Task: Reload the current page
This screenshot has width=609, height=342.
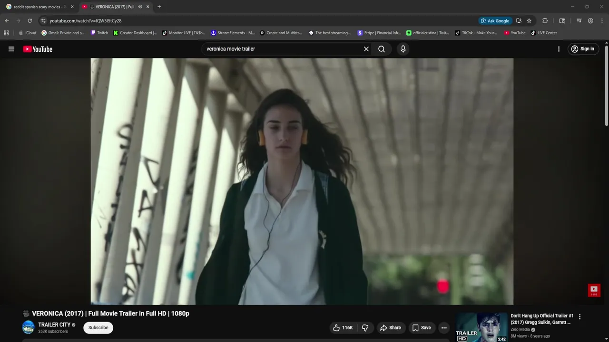Action: tap(29, 21)
